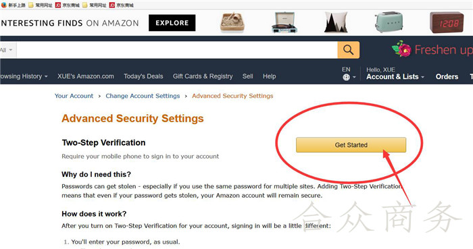This screenshot has height=249, width=473.
Task: Open Change Account Settings breadcrumb link
Action: point(143,96)
